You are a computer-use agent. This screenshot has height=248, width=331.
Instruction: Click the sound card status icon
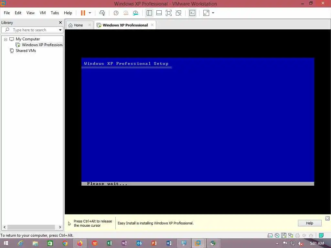304,235
